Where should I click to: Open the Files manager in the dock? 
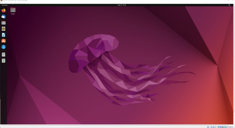click(x=3, y=23)
